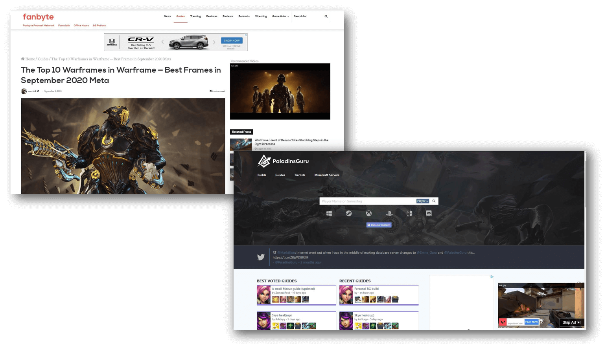Open Skye heal(sup) in Recent Guides
The image size is (606, 344).
(365, 315)
